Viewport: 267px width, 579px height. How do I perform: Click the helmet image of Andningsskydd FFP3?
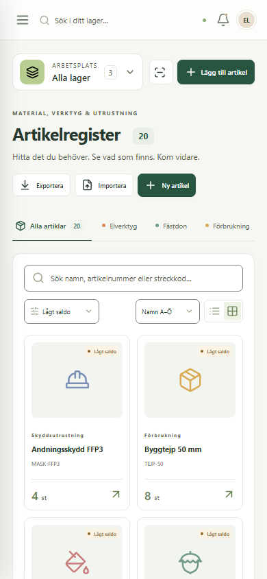tap(77, 380)
